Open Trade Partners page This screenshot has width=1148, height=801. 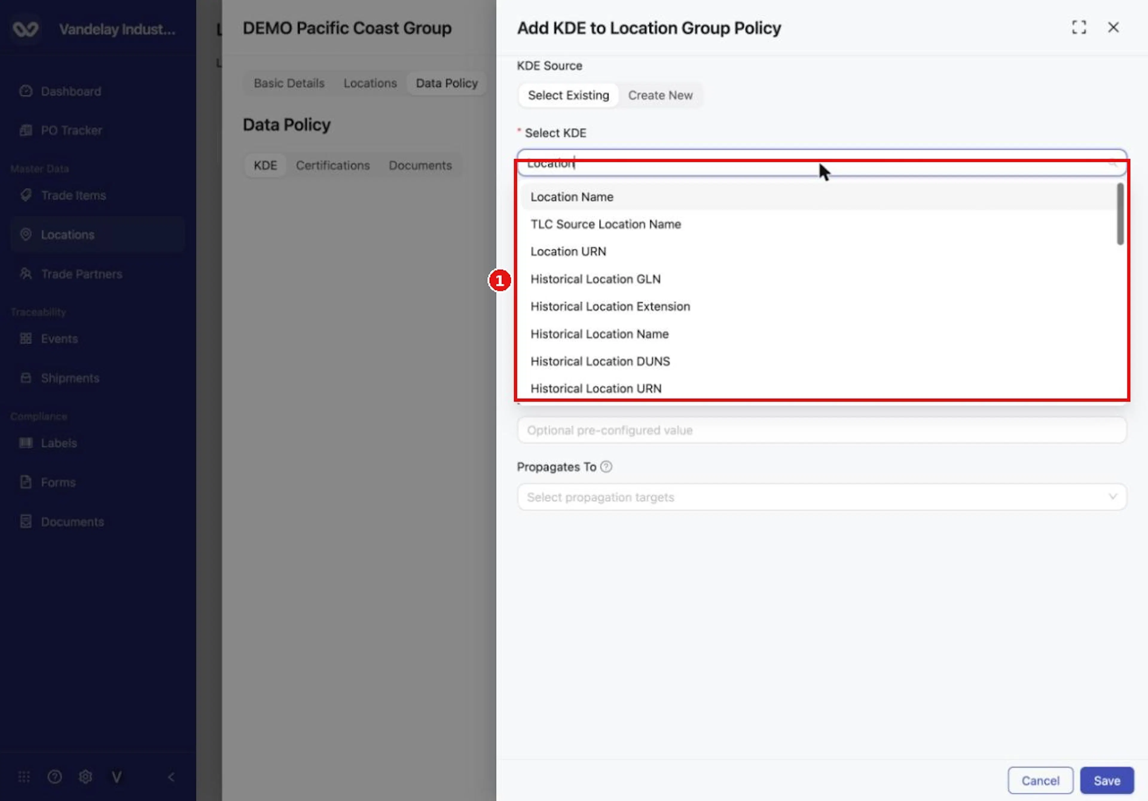[x=82, y=274]
